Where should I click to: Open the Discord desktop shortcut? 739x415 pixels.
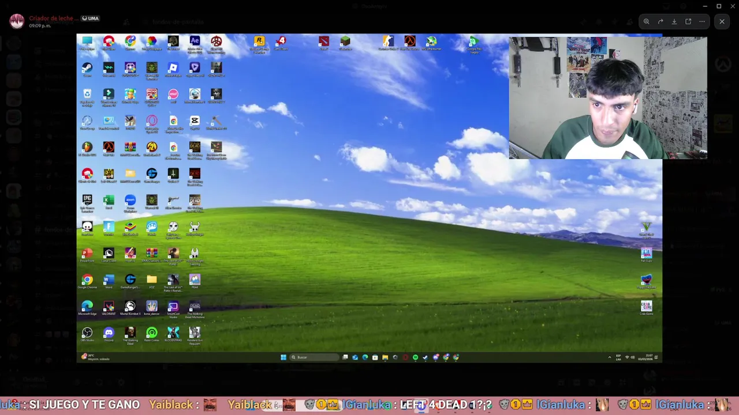[x=109, y=333]
